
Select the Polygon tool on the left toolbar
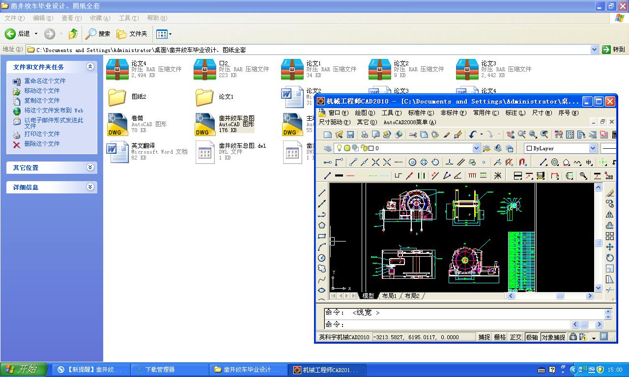tap(322, 224)
